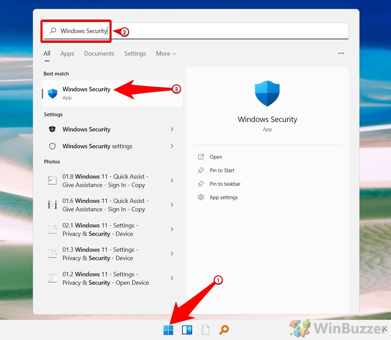Switch to the Documents tab
This screenshot has width=391, height=340.
point(99,54)
